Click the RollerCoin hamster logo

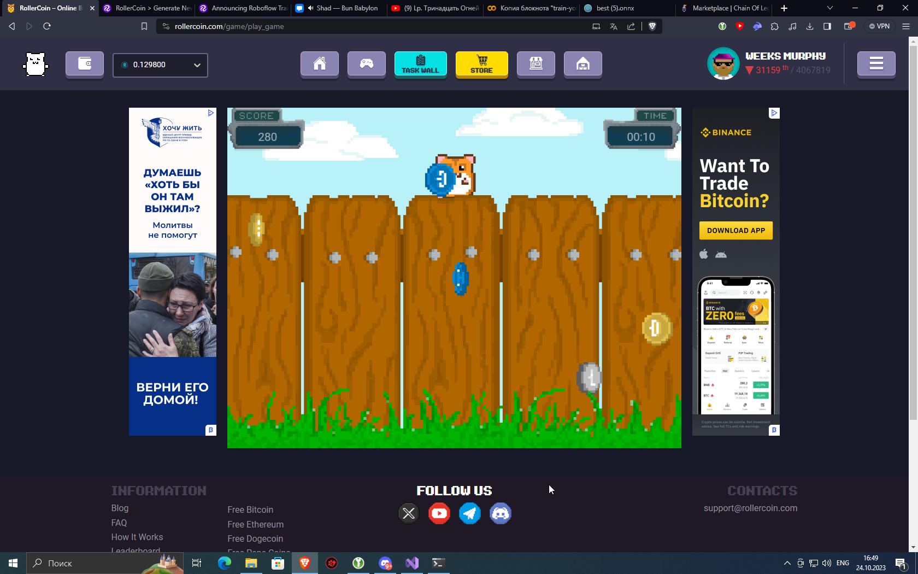point(36,65)
